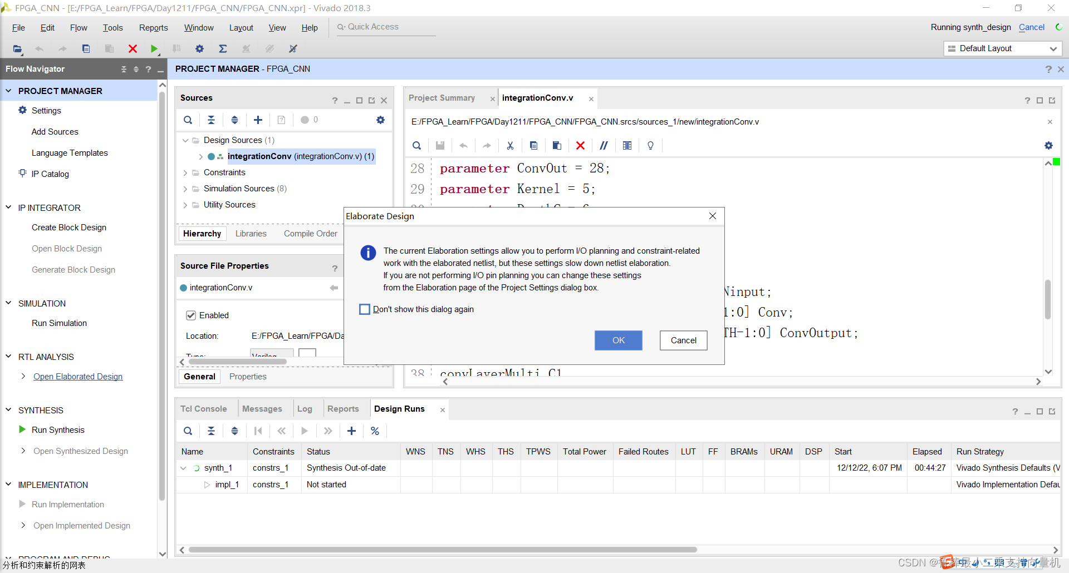
Task: Search in the Sources panel
Action: coord(188,120)
